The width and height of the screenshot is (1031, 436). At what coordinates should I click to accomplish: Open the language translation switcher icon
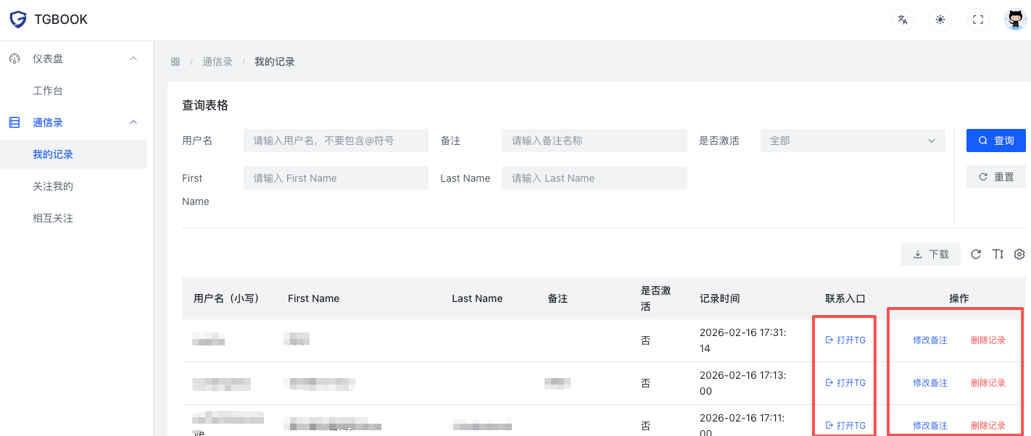pos(903,20)
